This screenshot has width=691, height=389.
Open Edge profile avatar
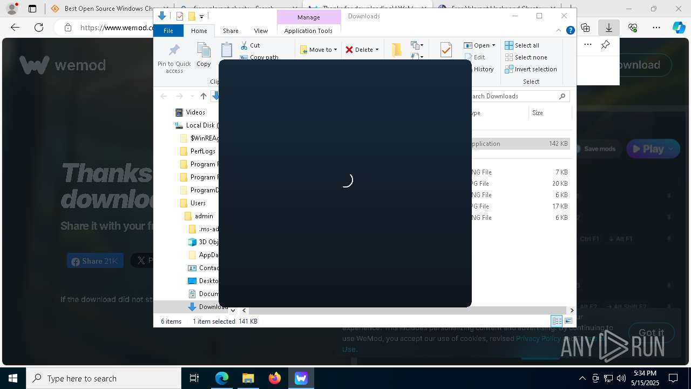(12, 9)
